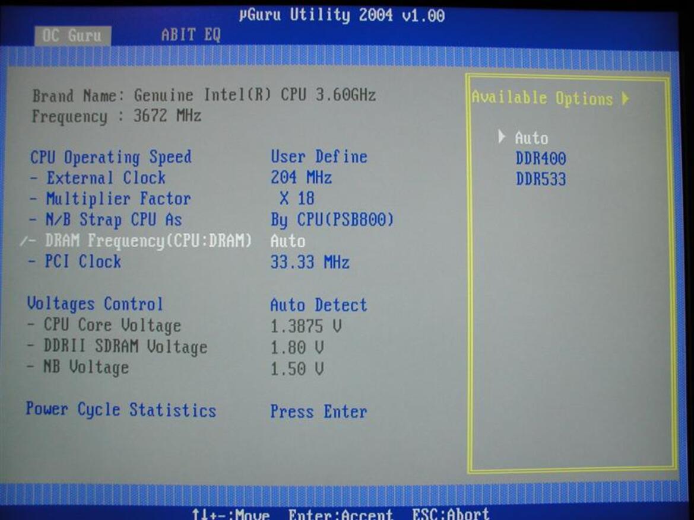
Task: Click the ESC:Abort hint in footer
Action: [451, 514]
